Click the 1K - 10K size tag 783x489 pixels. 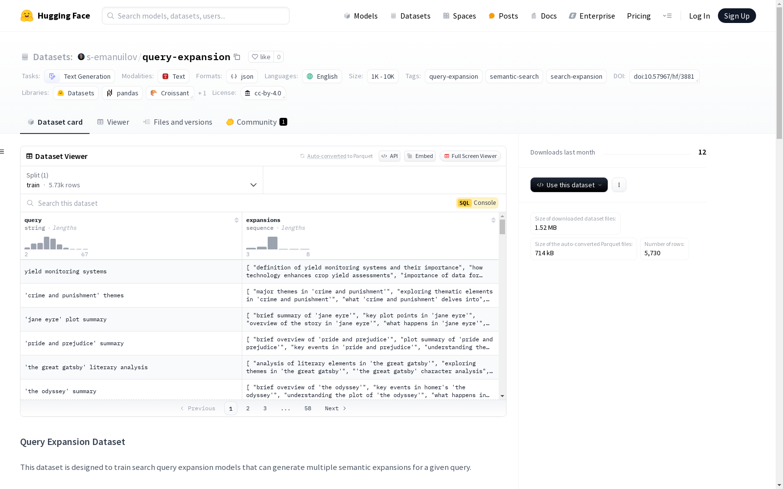[383, 76]
